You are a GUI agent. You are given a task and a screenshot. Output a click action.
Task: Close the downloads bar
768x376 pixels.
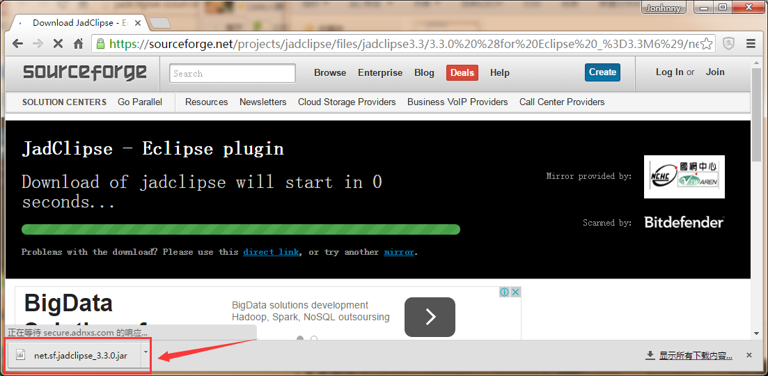click(x=749, y=355)
